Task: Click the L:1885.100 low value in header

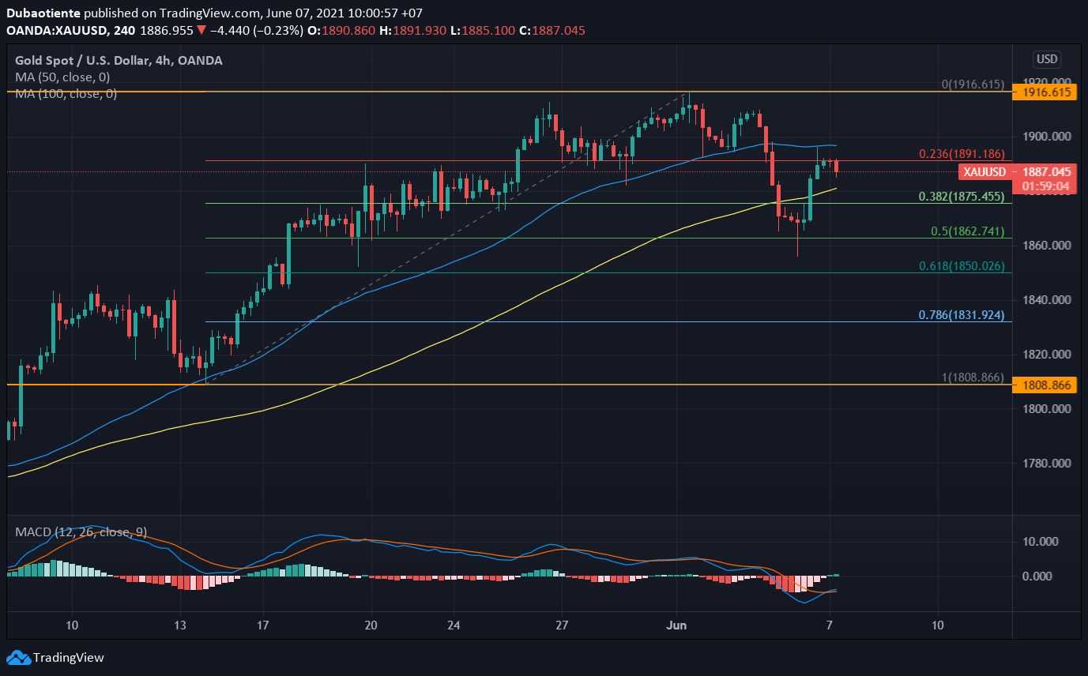Action: coord(484,30)
